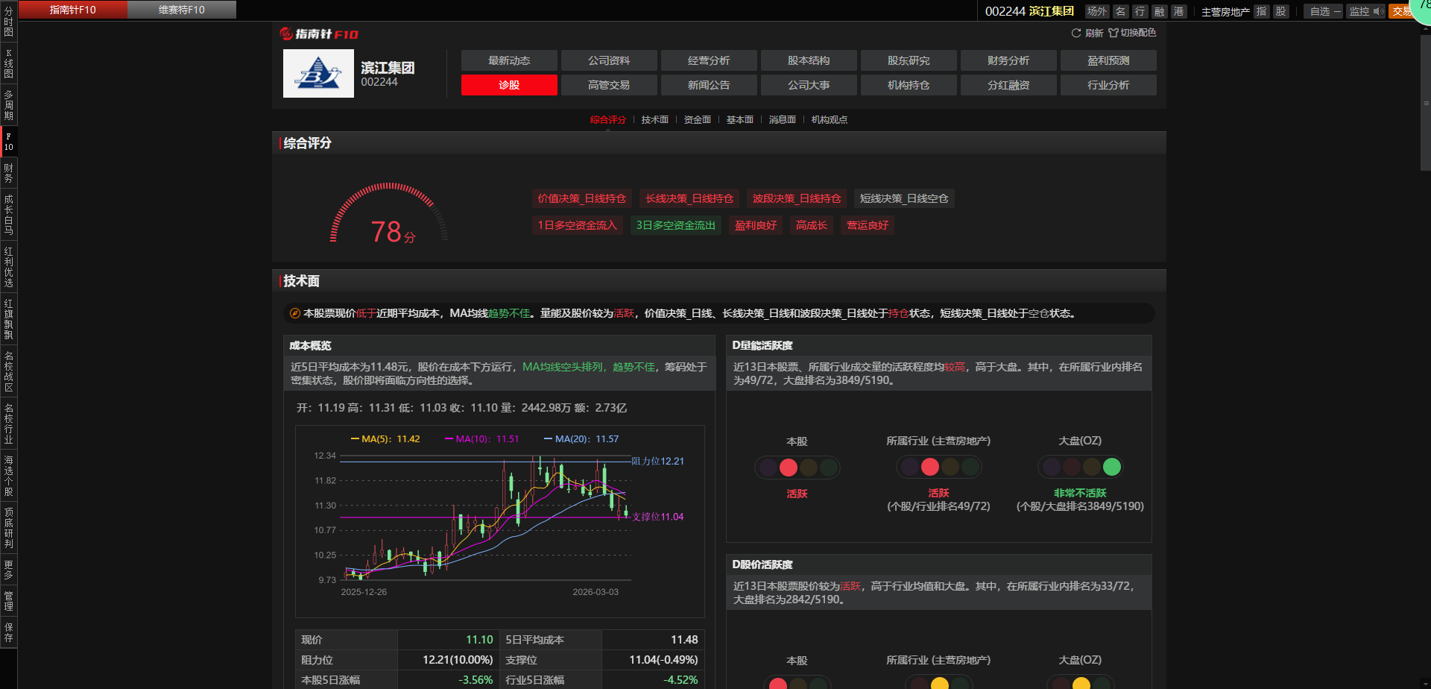
Task: Open 多周期 in the left sidebar
Action: tap(9, 105)
